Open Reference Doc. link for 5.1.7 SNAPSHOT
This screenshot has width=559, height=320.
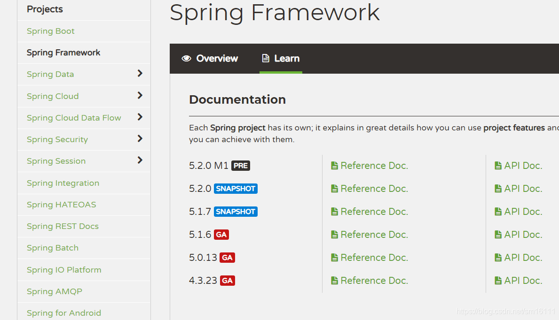pos(374,212)
